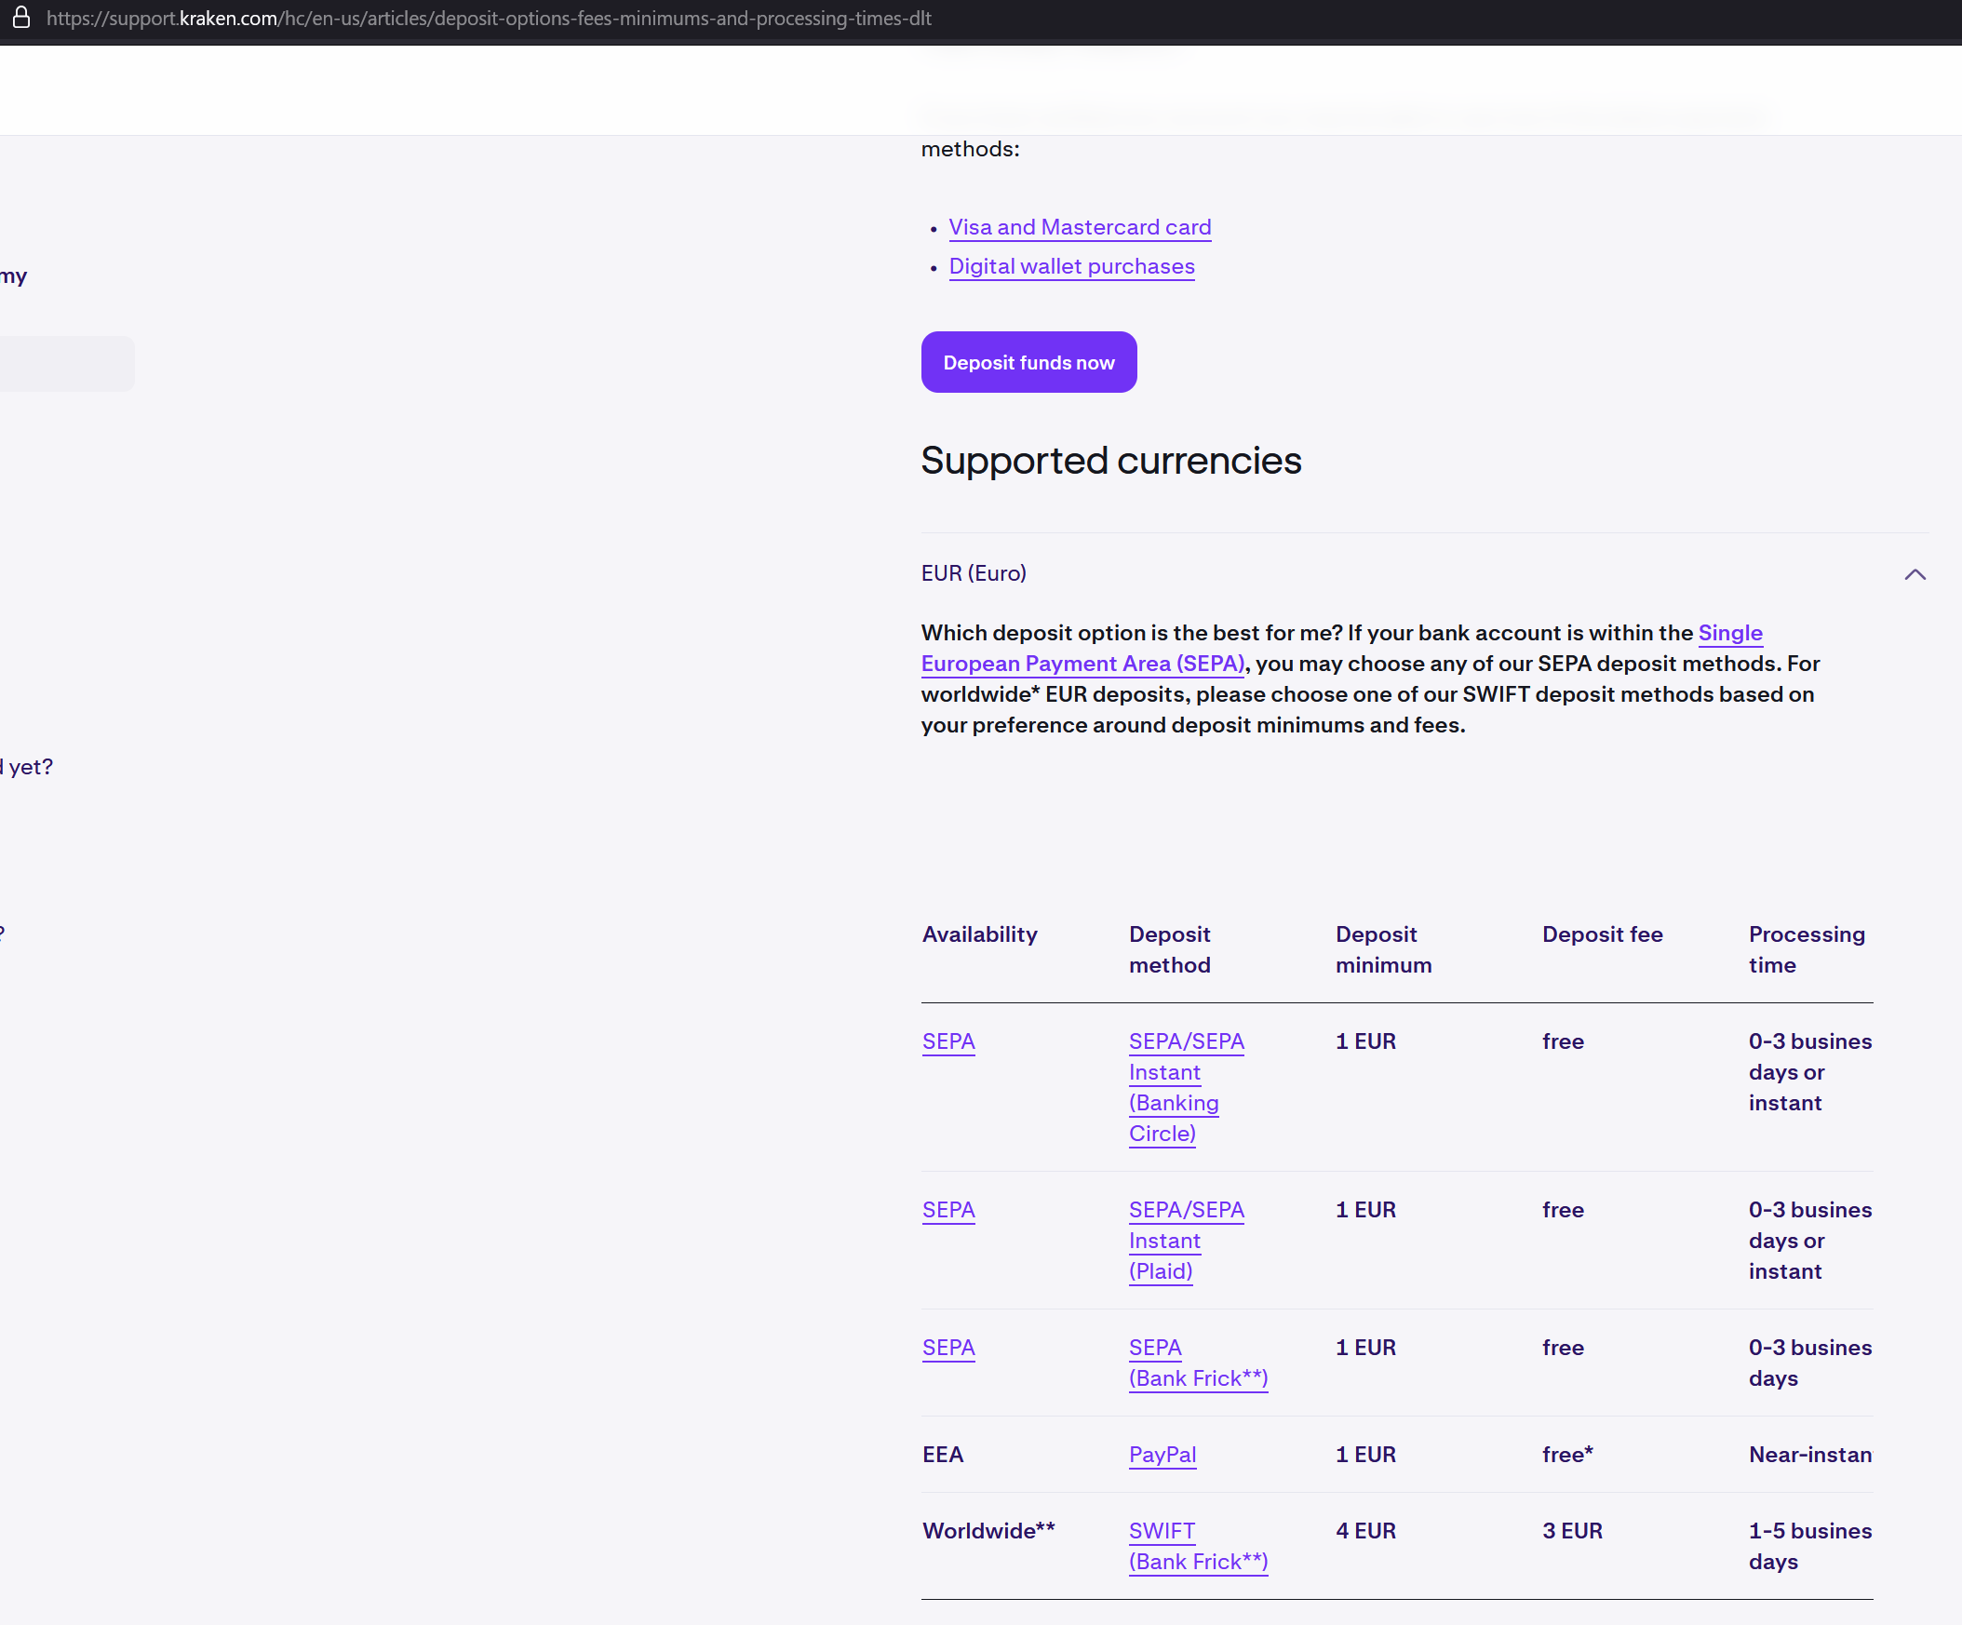This screenshot has width=1962, height=1625.
Task: Click the browser address bar URL
Action: click(488, 18)
